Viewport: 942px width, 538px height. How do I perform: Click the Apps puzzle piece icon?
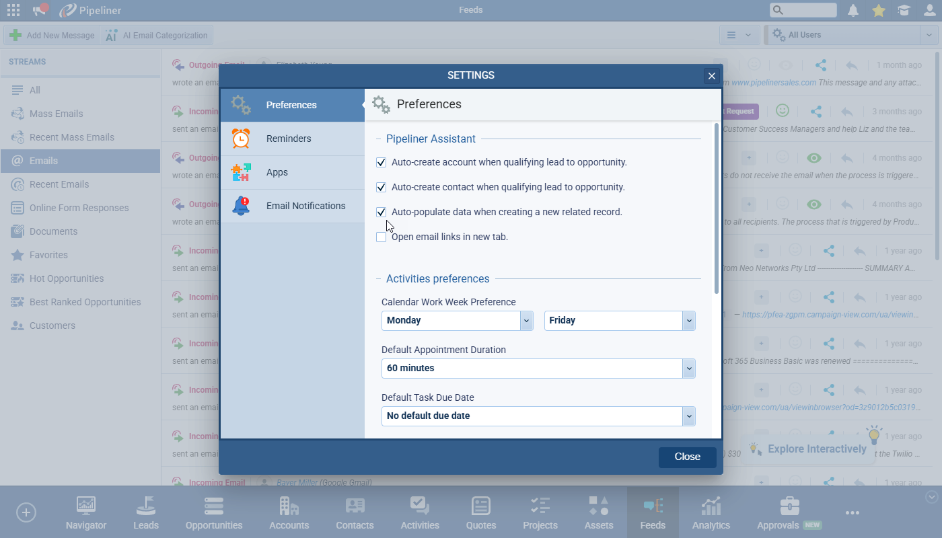[x=241, y=172]
